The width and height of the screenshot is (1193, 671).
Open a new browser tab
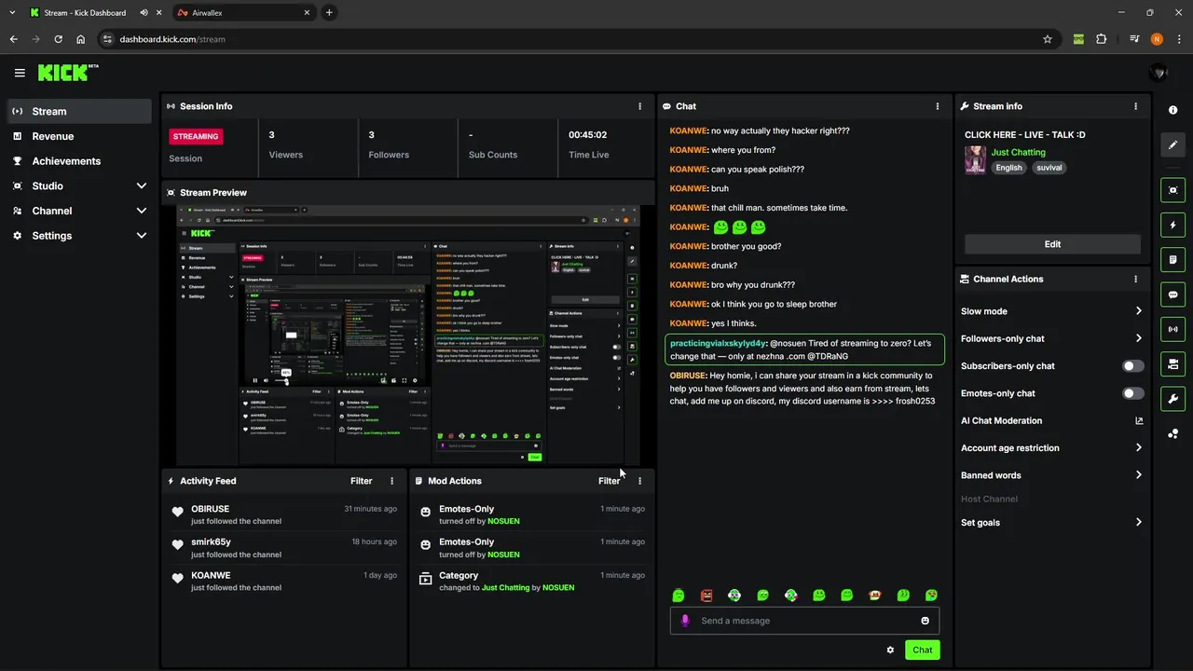[x=329, y=13]
